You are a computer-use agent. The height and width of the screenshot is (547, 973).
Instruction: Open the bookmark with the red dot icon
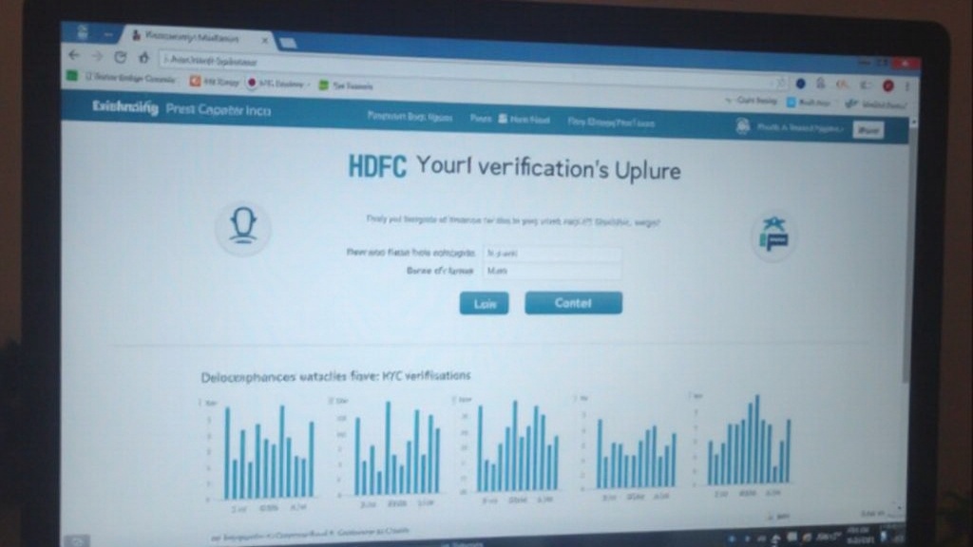coord(277,84)
